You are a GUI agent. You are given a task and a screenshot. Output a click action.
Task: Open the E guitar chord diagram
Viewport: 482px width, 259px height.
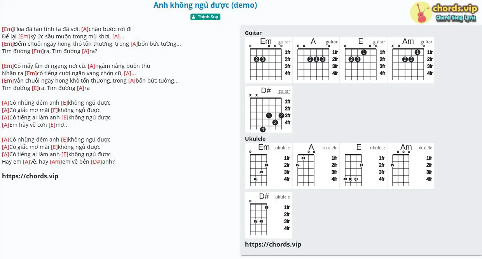pos(363,60)
